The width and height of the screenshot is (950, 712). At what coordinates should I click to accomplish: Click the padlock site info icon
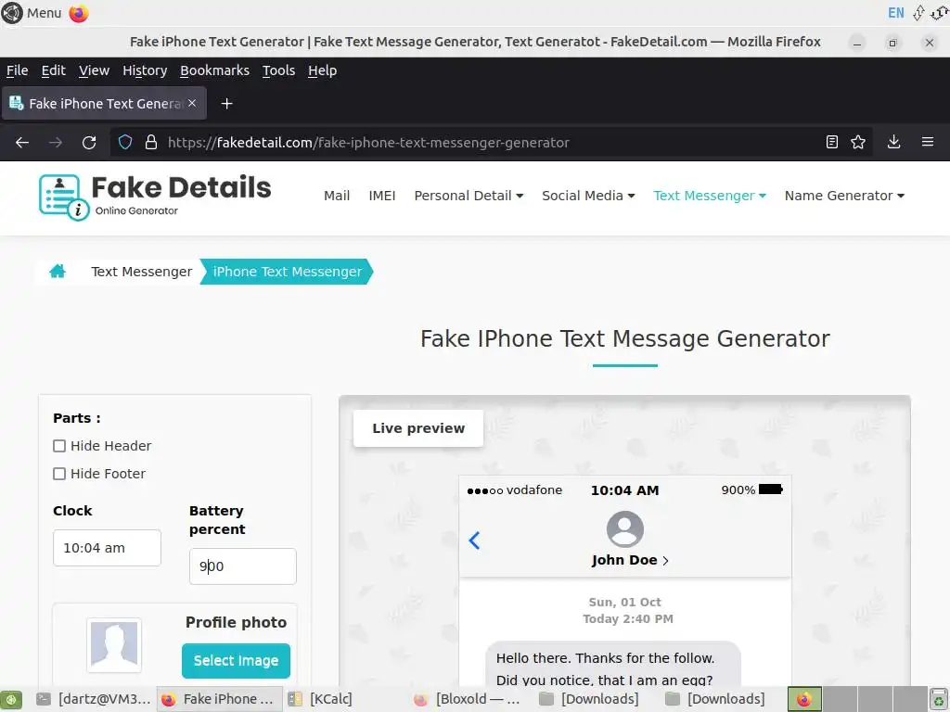151,142
